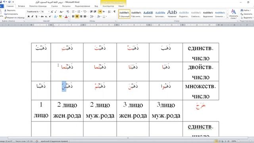Apply strikethrough formatting
The height and width of the screenshot is (143, 254).
tap(42, 16)
